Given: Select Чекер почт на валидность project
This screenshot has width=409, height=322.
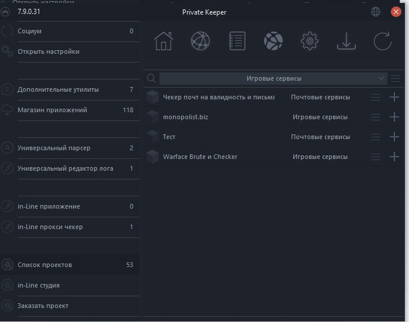Looking at the screenshot, I should [218, 97].
